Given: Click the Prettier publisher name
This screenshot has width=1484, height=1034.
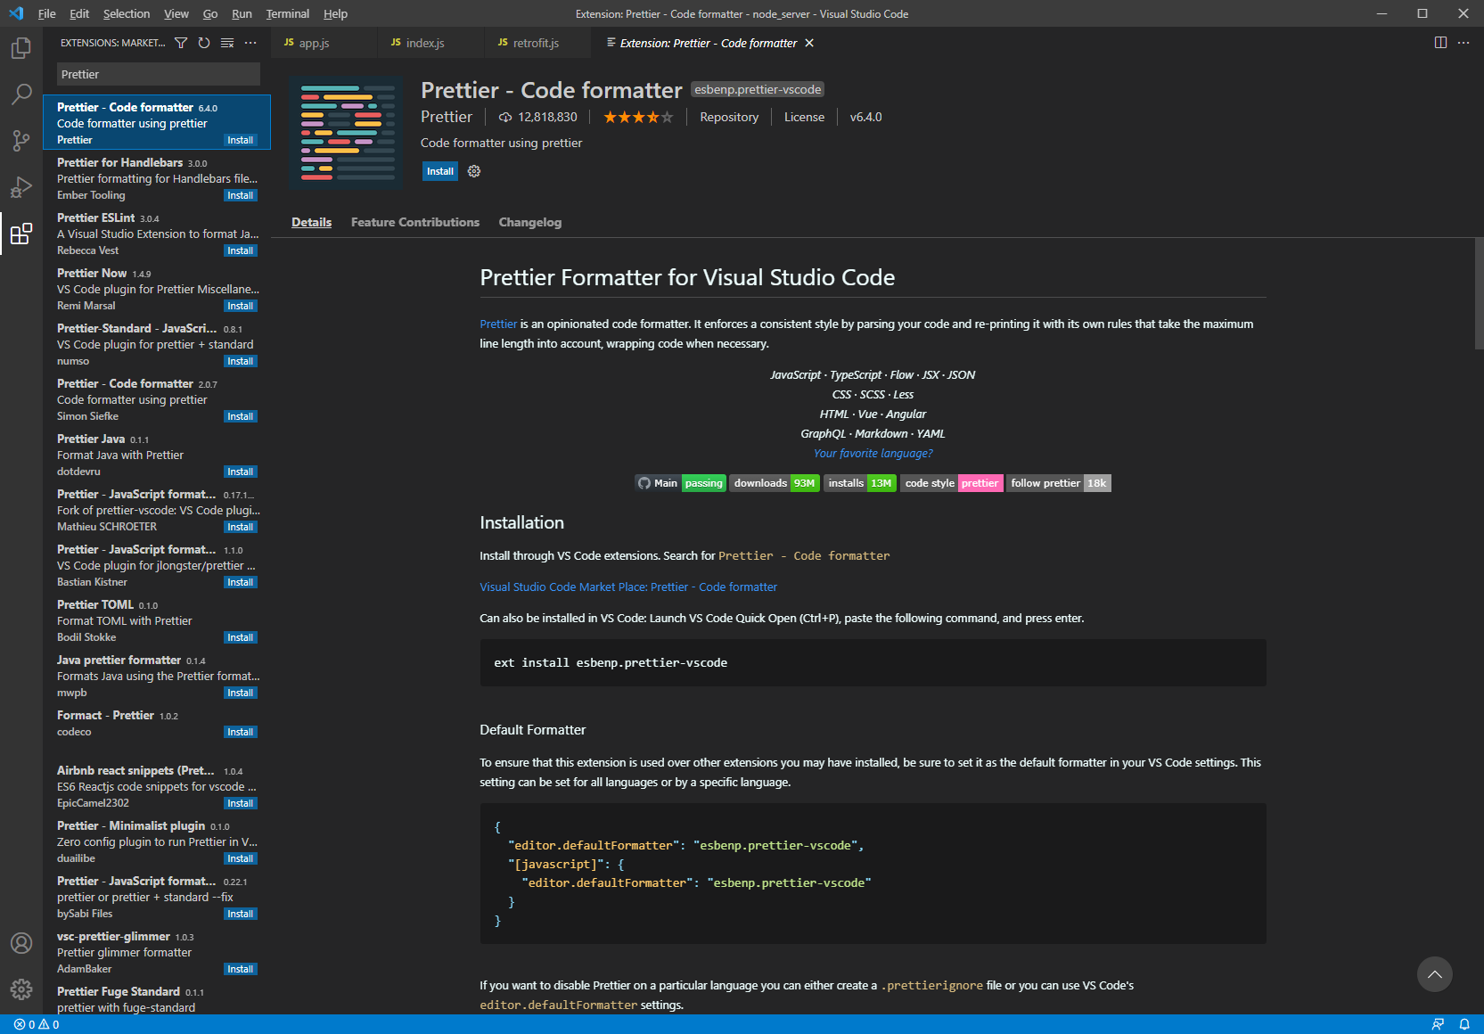Looking at the screenshot, I should pos(447,117).
